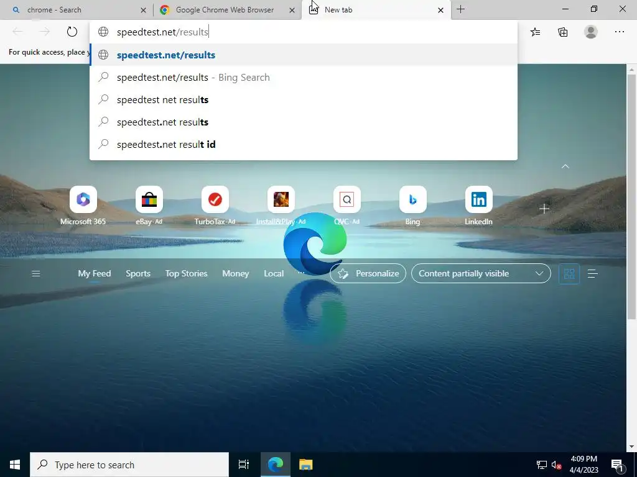Select the Sports feed tab

138,273
